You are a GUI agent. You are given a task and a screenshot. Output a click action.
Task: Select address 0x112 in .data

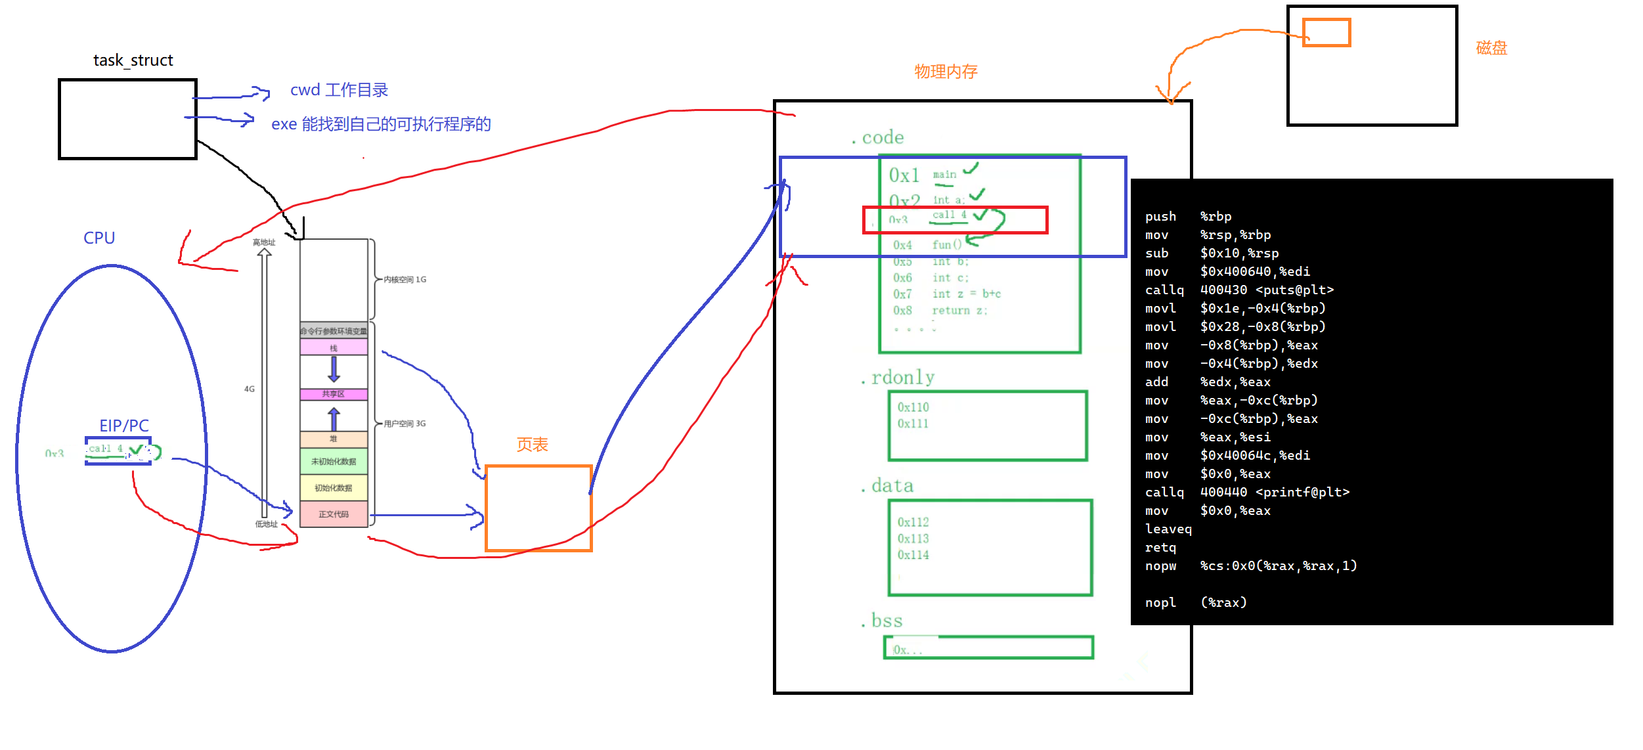[x=913, y=522]
